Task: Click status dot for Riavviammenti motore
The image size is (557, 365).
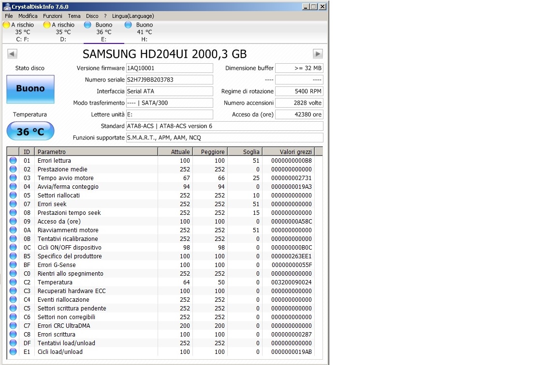Action: [x=13, y=230]
